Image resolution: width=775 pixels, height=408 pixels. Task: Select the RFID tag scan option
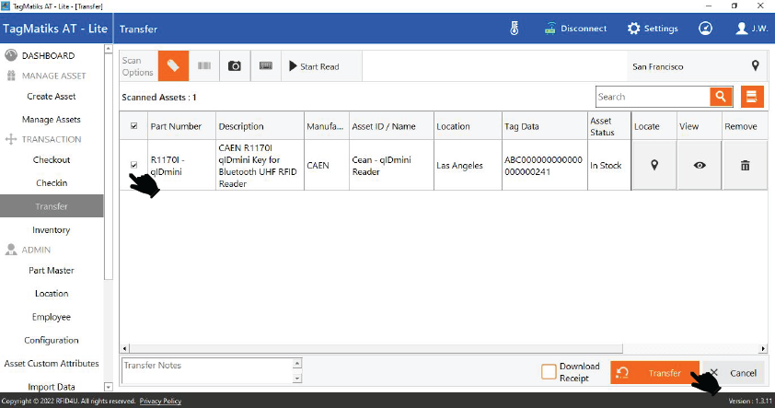(173, 66)
